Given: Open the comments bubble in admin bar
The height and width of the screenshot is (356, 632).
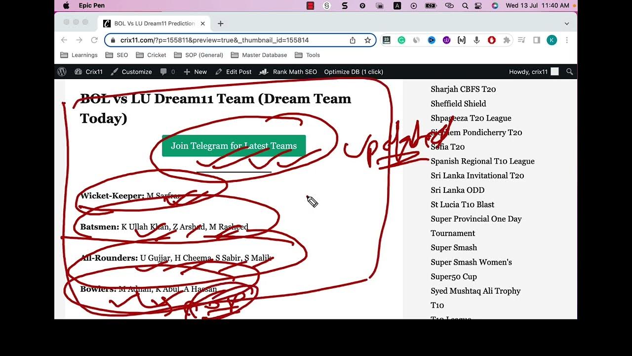Looking at the screenshot, I should pyautogui.click(x=167, y=72).
